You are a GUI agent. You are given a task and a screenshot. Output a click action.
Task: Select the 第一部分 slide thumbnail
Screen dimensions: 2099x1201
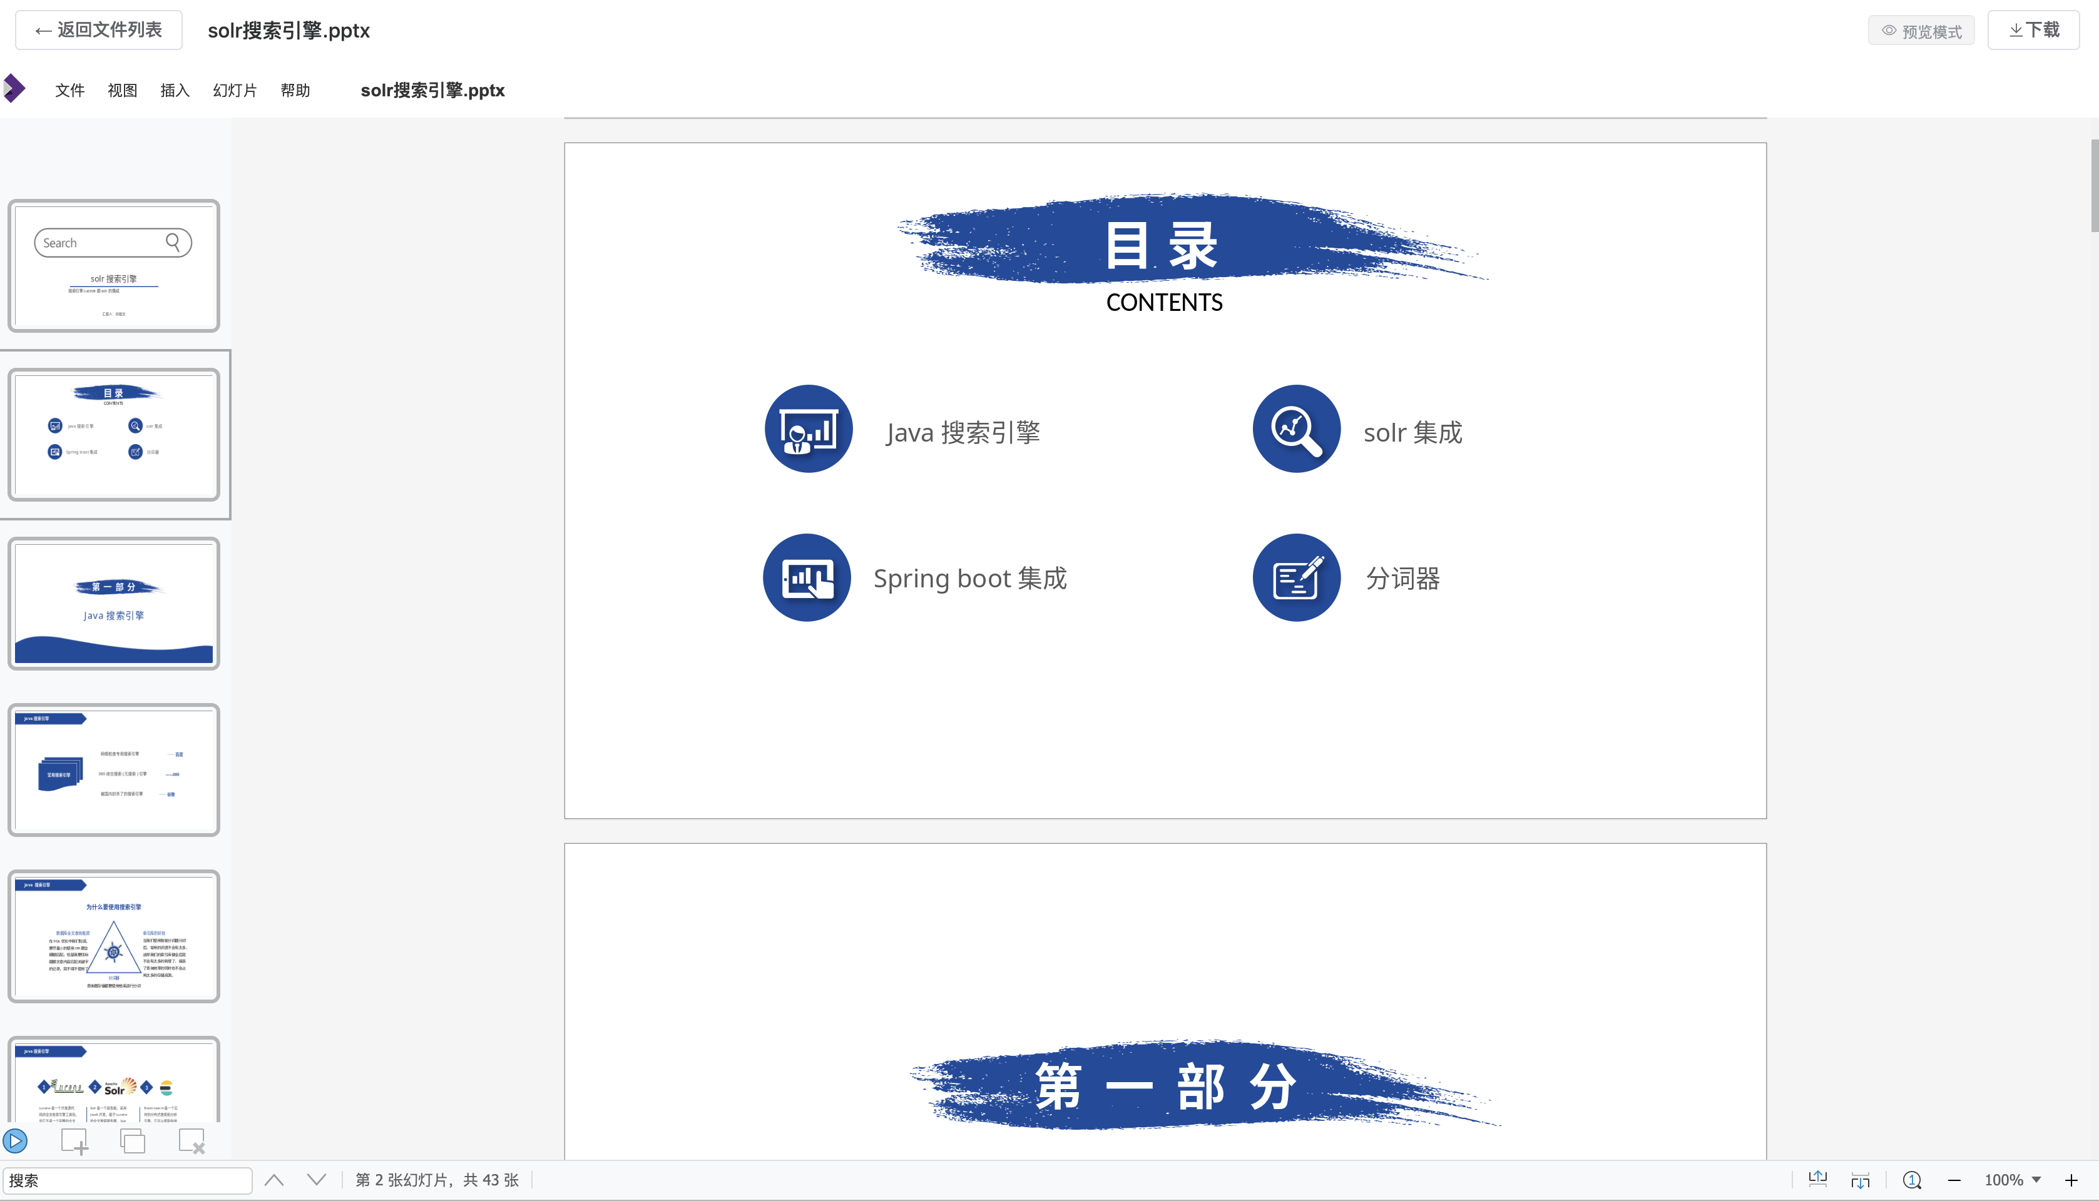point(114,604)
